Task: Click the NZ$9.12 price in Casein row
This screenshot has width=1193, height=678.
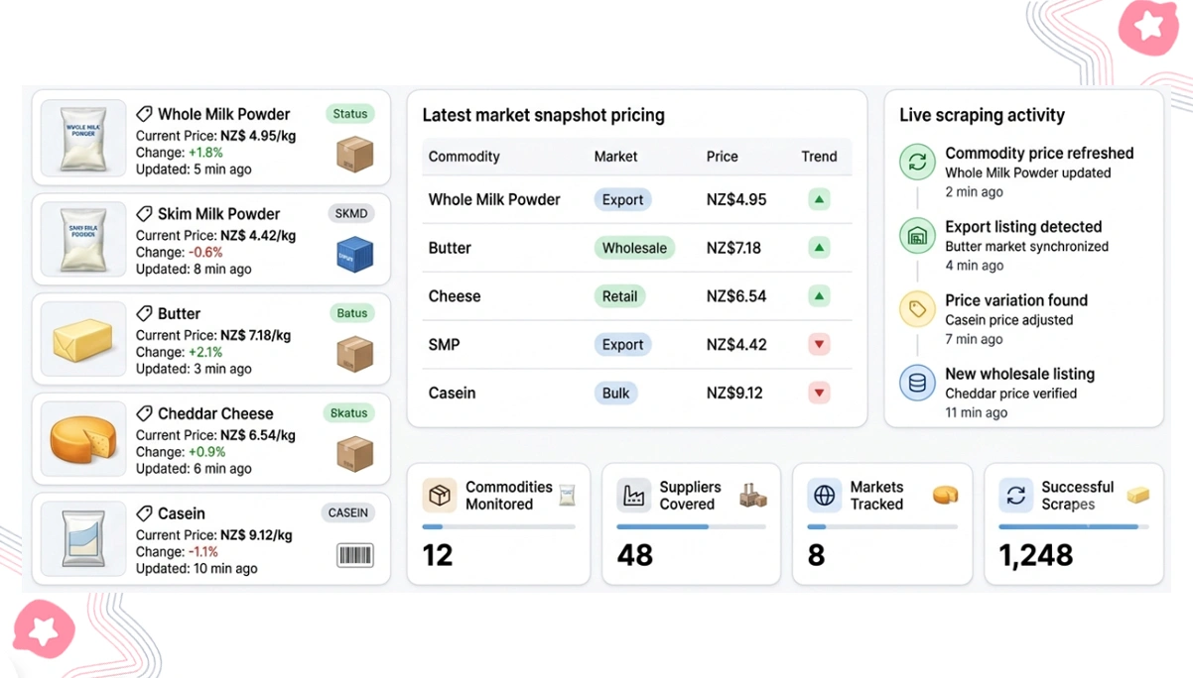Action: [x=734, y=393]
